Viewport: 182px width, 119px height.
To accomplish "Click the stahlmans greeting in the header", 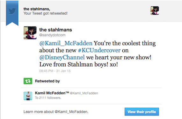I will (37, 9).
